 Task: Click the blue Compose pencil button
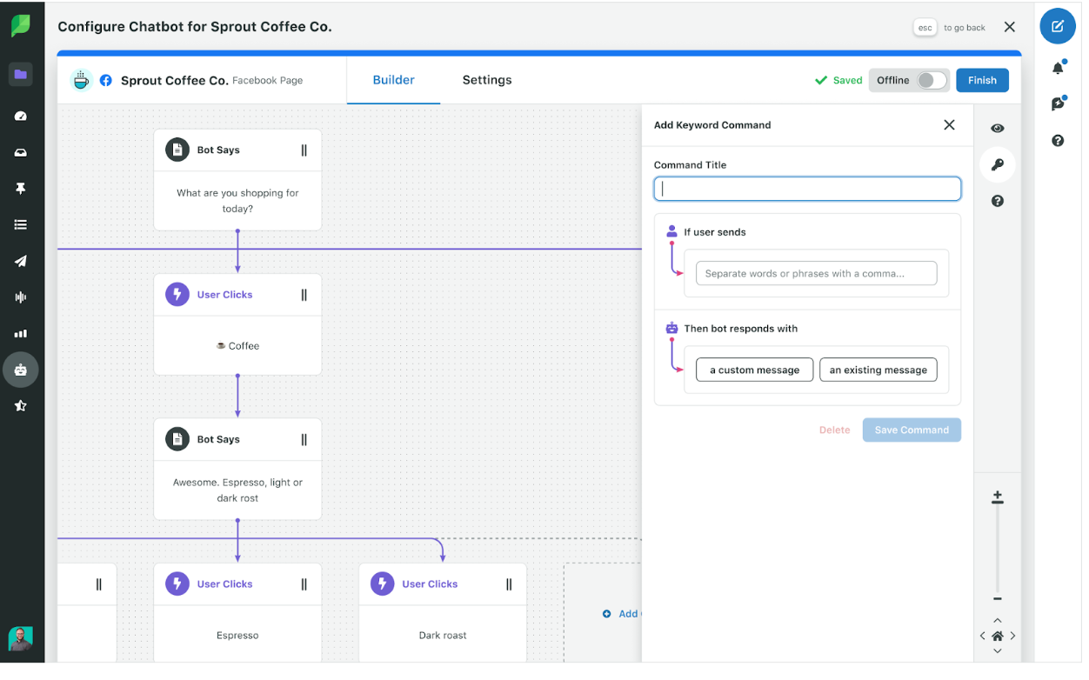click(x=1058, y=26)
